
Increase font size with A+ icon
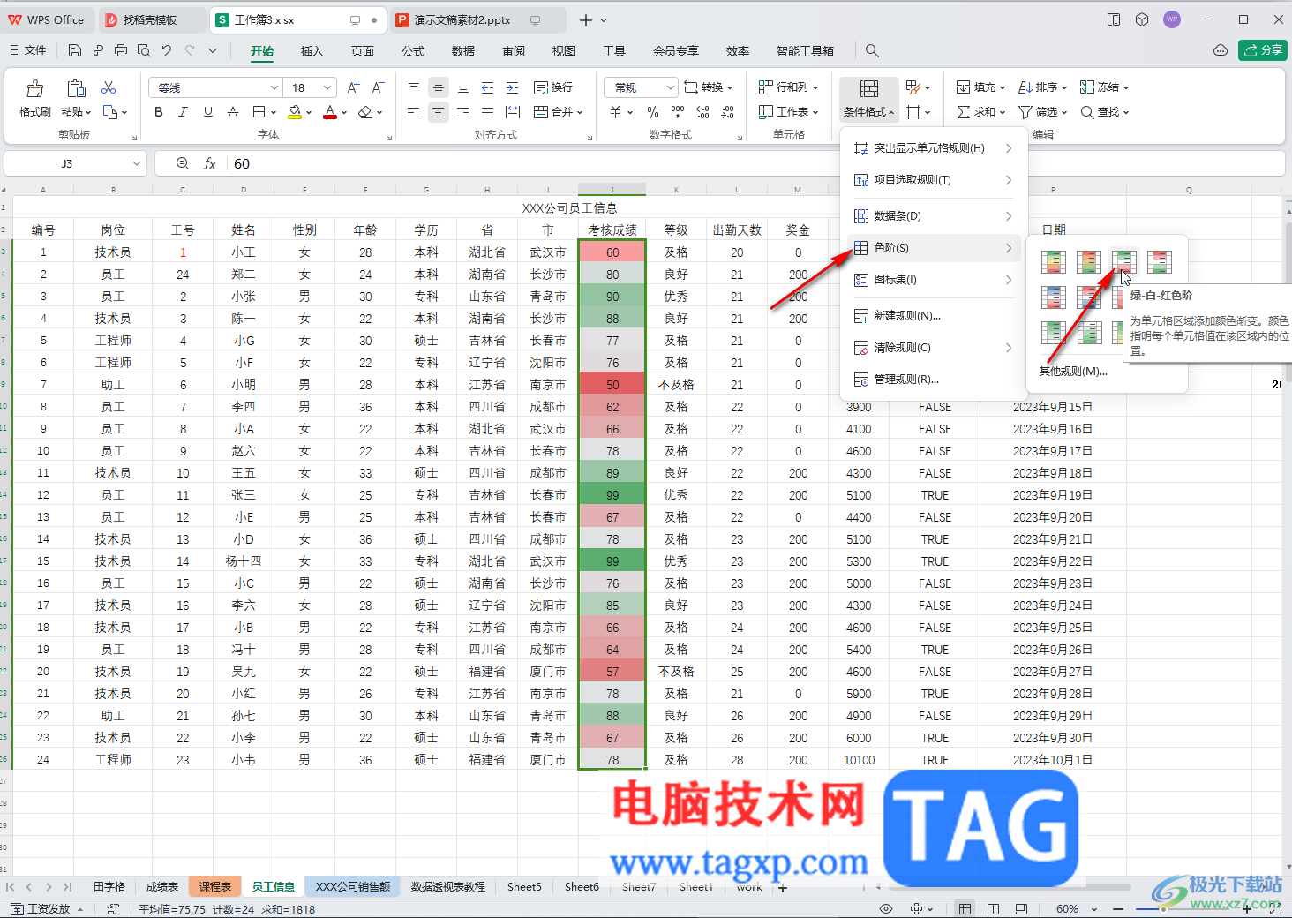pyautogui.click(x=353, y=87)
